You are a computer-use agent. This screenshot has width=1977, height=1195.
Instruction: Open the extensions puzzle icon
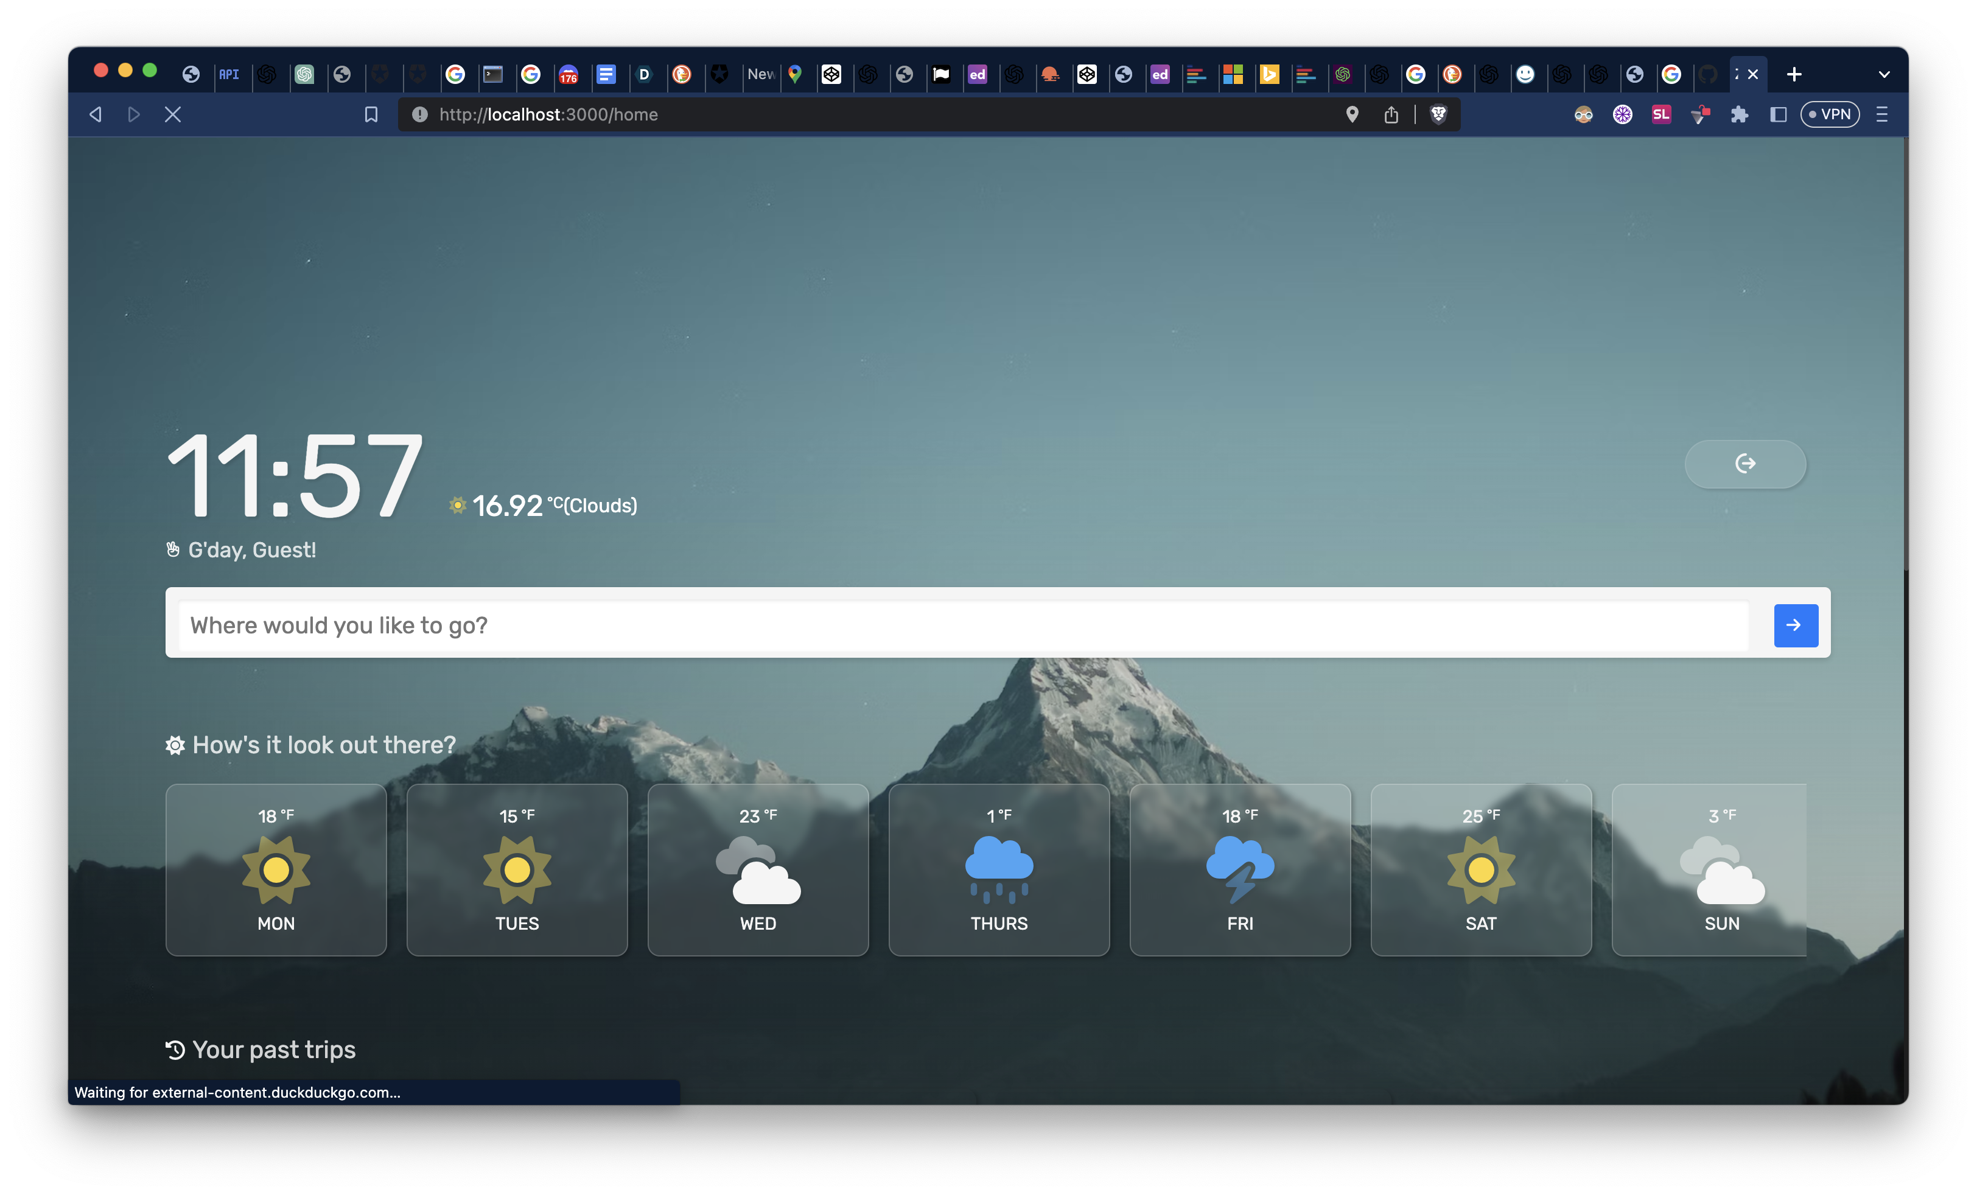[x=1738, y=114]
